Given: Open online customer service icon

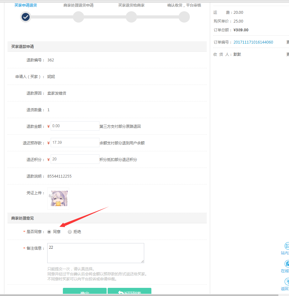Looking at the screenshot, I should (287, 264).
